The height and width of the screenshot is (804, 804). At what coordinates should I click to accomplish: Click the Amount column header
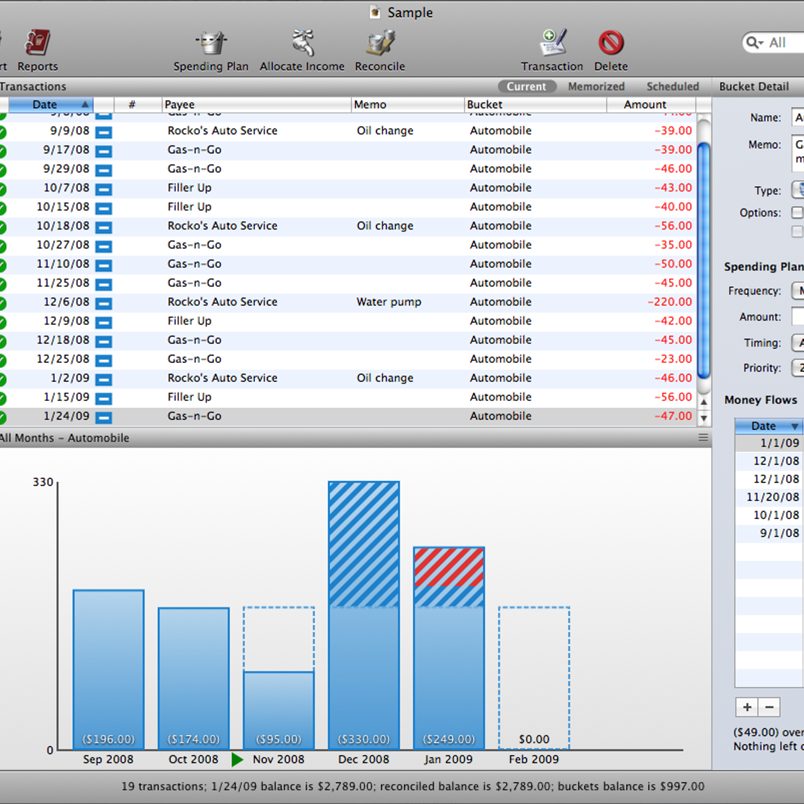[651, 105]
